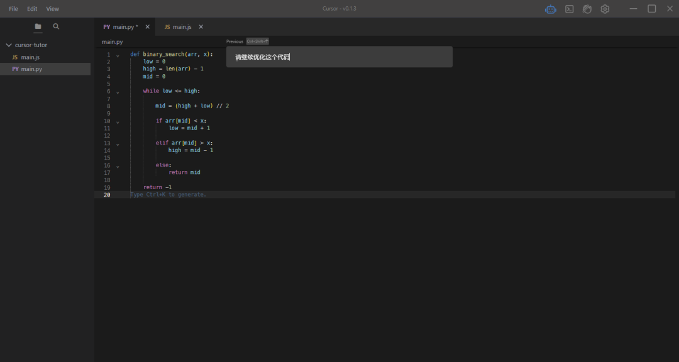The height and width of the screenshot is (362, 679).
Task: Open the View menu
Action: (x=52, y=9)
